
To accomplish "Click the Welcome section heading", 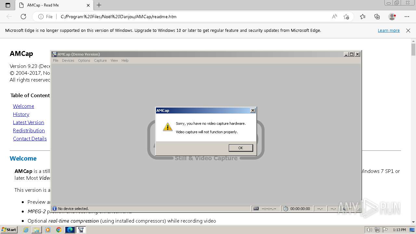I will pyautogui.click(x=23, y=159).
